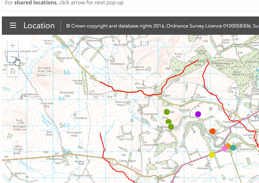Click the Gavinton village label on map
The width and height of the screenshot is (259, 183).
(x=247, y=149)
